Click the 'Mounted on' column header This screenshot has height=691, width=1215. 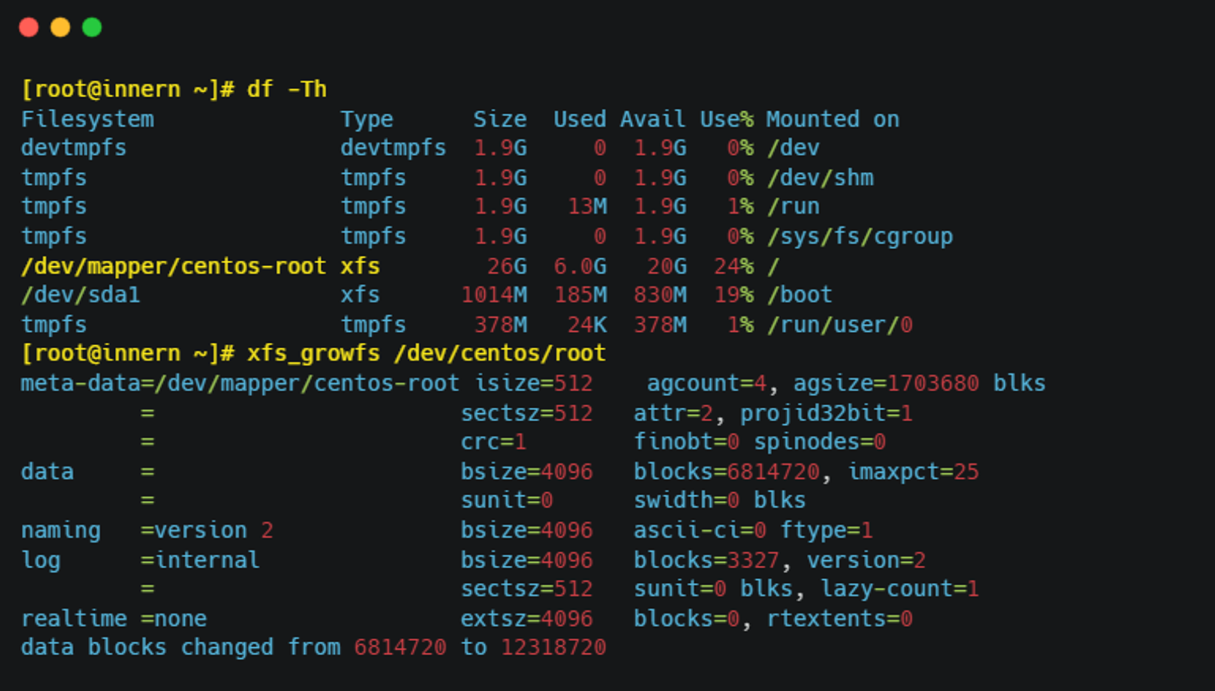click(x=832, y=119)
